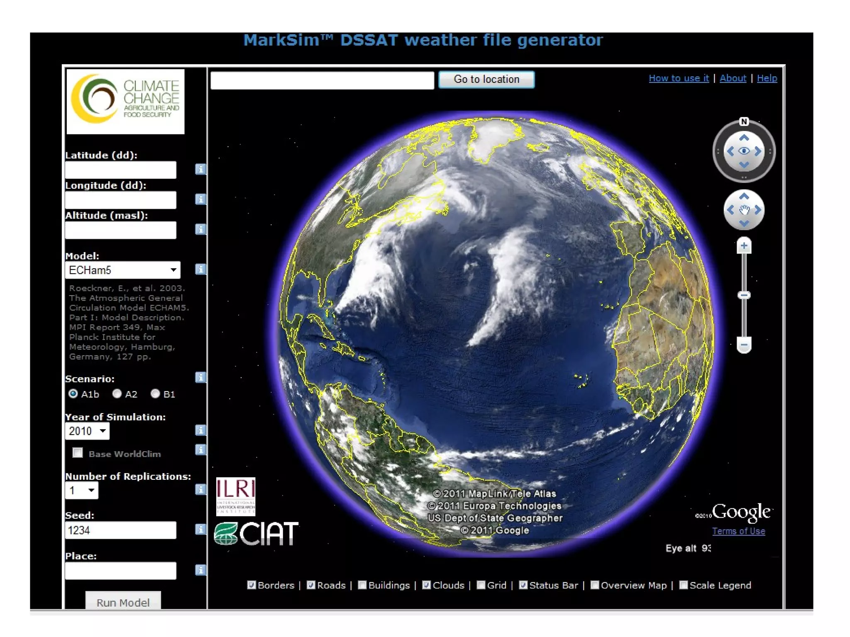Open the How to use it link
Viewport: 850px width, 637px height.
[679, 78]
